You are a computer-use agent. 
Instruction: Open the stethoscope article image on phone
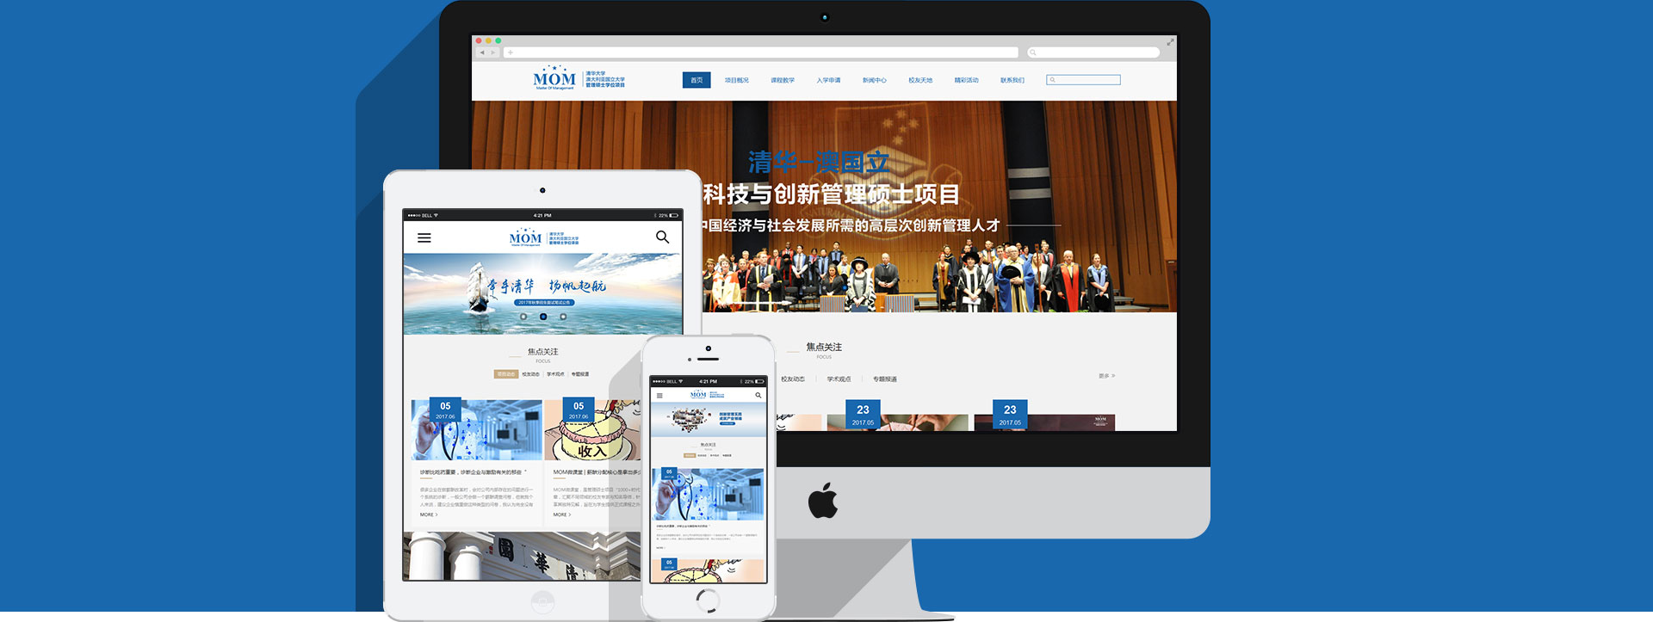click(x=709, y=494)
